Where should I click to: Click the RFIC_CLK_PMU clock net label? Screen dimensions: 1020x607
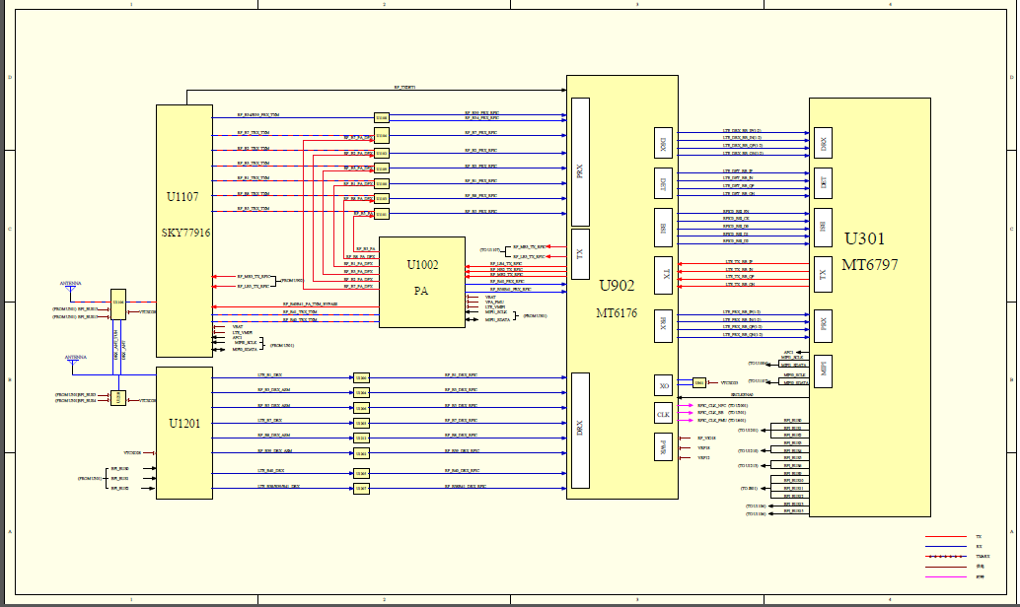pos(711,421)
